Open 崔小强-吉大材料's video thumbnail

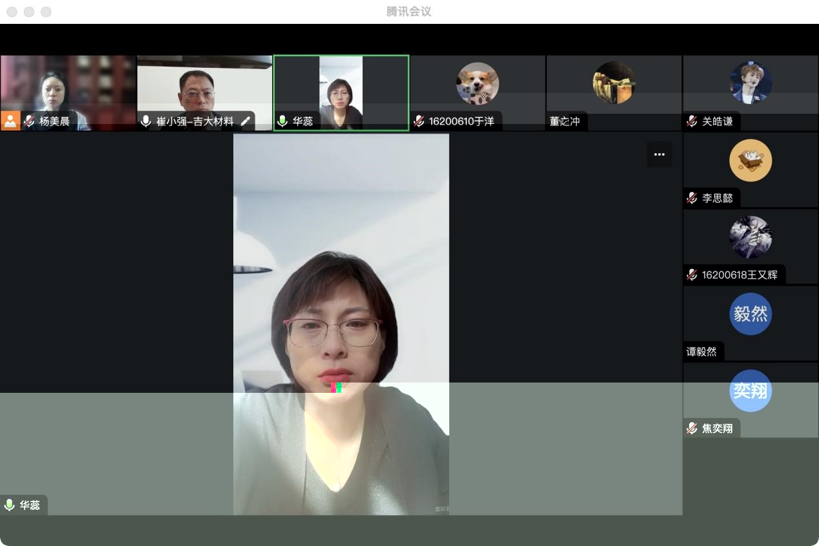click(204, 93)
